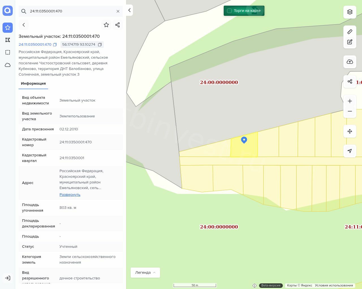Select the Информация tab
This screenshot has width=362, height=289.
[x=33, y=84]
